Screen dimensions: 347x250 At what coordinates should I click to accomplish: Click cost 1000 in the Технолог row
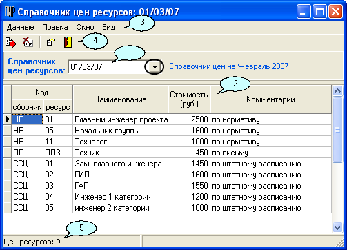(189, 142)
